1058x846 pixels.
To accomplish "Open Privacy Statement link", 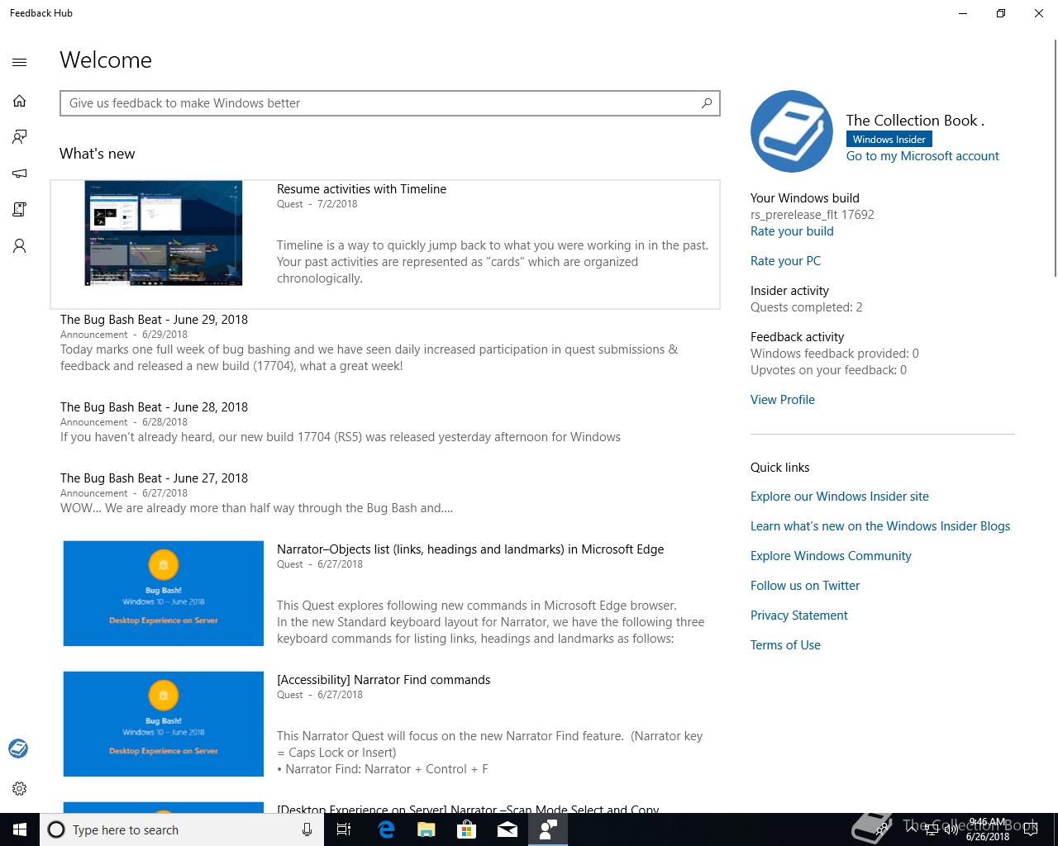I will click(x=799, y=615).
